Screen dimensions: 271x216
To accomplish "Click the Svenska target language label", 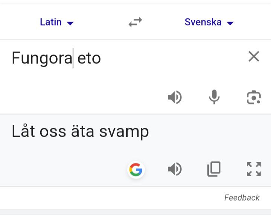I will (x=203, y=22).
